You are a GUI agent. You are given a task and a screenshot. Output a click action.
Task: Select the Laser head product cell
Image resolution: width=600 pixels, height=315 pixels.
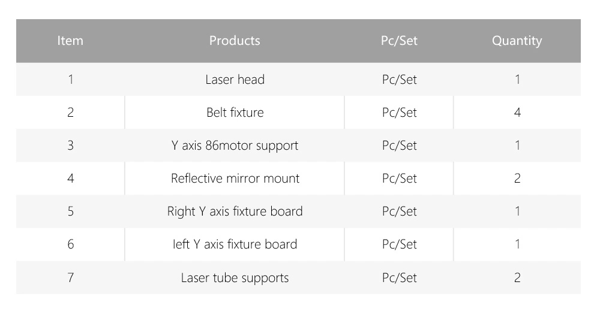click(235, 79)
